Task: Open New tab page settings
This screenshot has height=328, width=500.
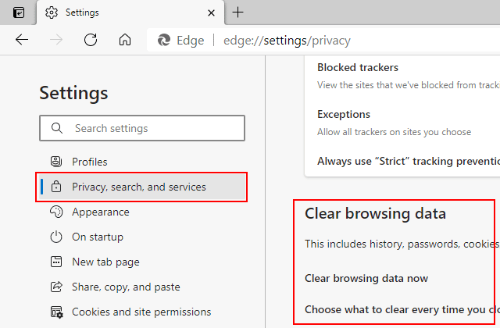Action: click(x=142, y=262)
